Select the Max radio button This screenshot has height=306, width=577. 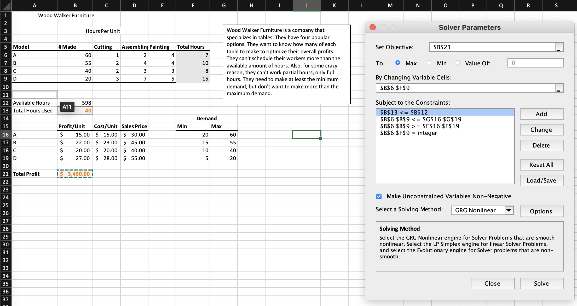398,63
